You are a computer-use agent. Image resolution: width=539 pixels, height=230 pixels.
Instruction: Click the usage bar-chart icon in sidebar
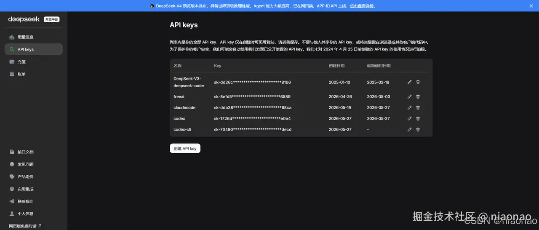pos(12,37)
